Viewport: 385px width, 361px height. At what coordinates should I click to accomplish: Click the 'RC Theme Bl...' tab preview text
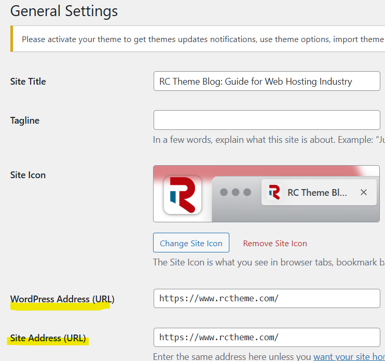317,192
